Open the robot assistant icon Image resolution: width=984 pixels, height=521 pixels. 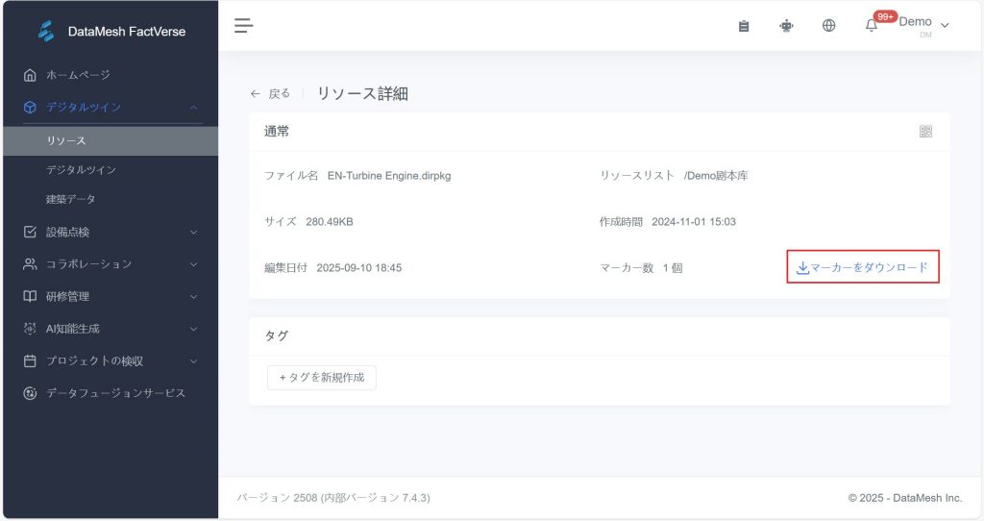point(786,26)
